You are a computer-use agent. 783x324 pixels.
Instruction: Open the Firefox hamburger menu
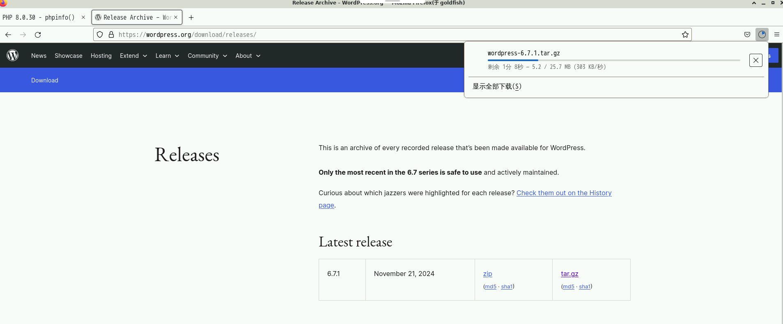point(777,35)
